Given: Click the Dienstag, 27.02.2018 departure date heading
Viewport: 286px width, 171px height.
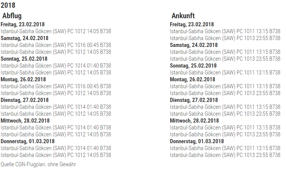Looking at the screenshot, I should tap(25, 100).
